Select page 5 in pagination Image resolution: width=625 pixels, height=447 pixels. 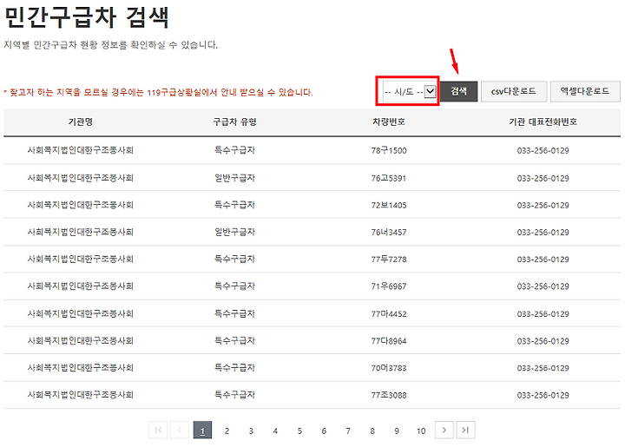[299, 431]
